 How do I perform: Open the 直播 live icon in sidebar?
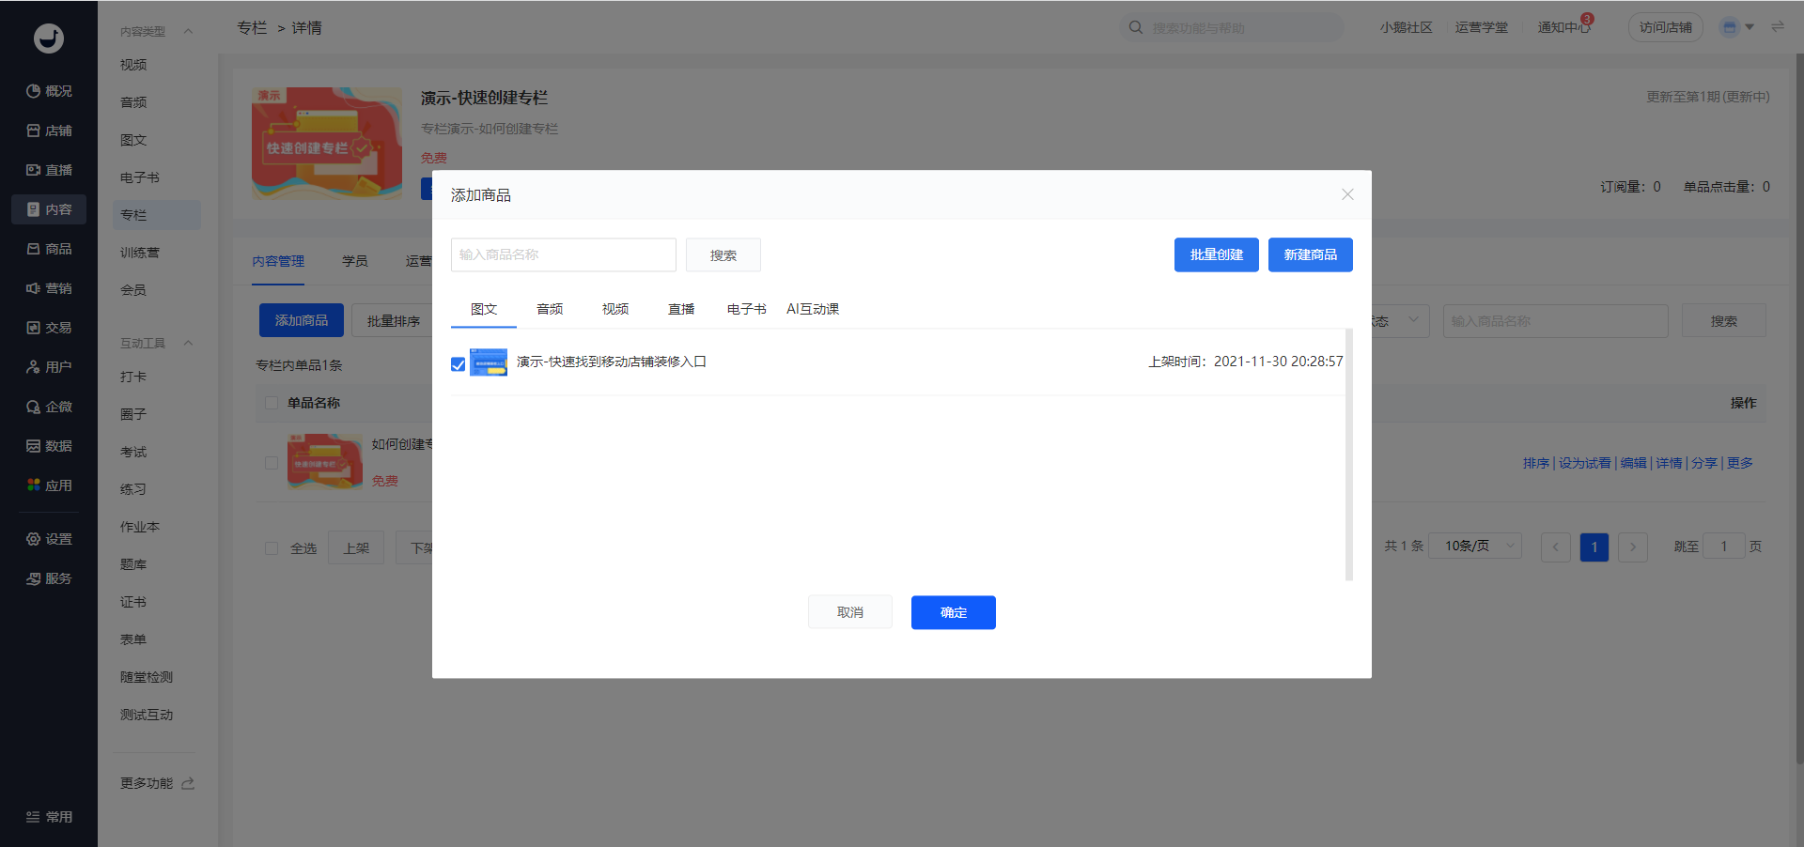34,170
